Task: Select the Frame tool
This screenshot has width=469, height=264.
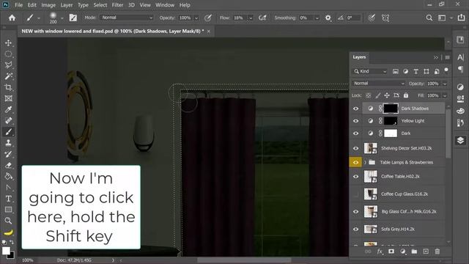Action: click(x=8, y=98)
